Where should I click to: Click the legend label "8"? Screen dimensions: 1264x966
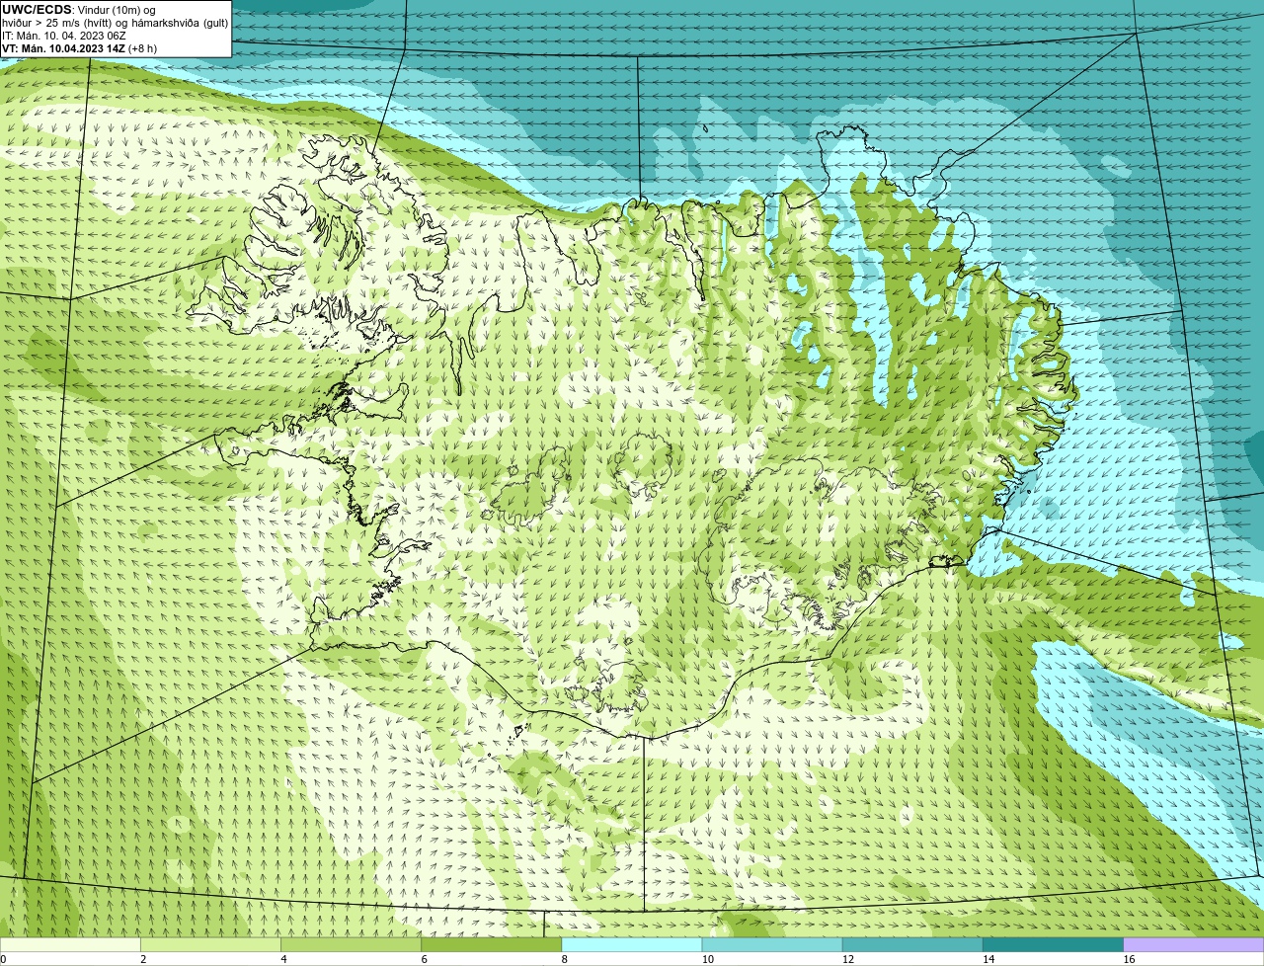pos(564,959)
